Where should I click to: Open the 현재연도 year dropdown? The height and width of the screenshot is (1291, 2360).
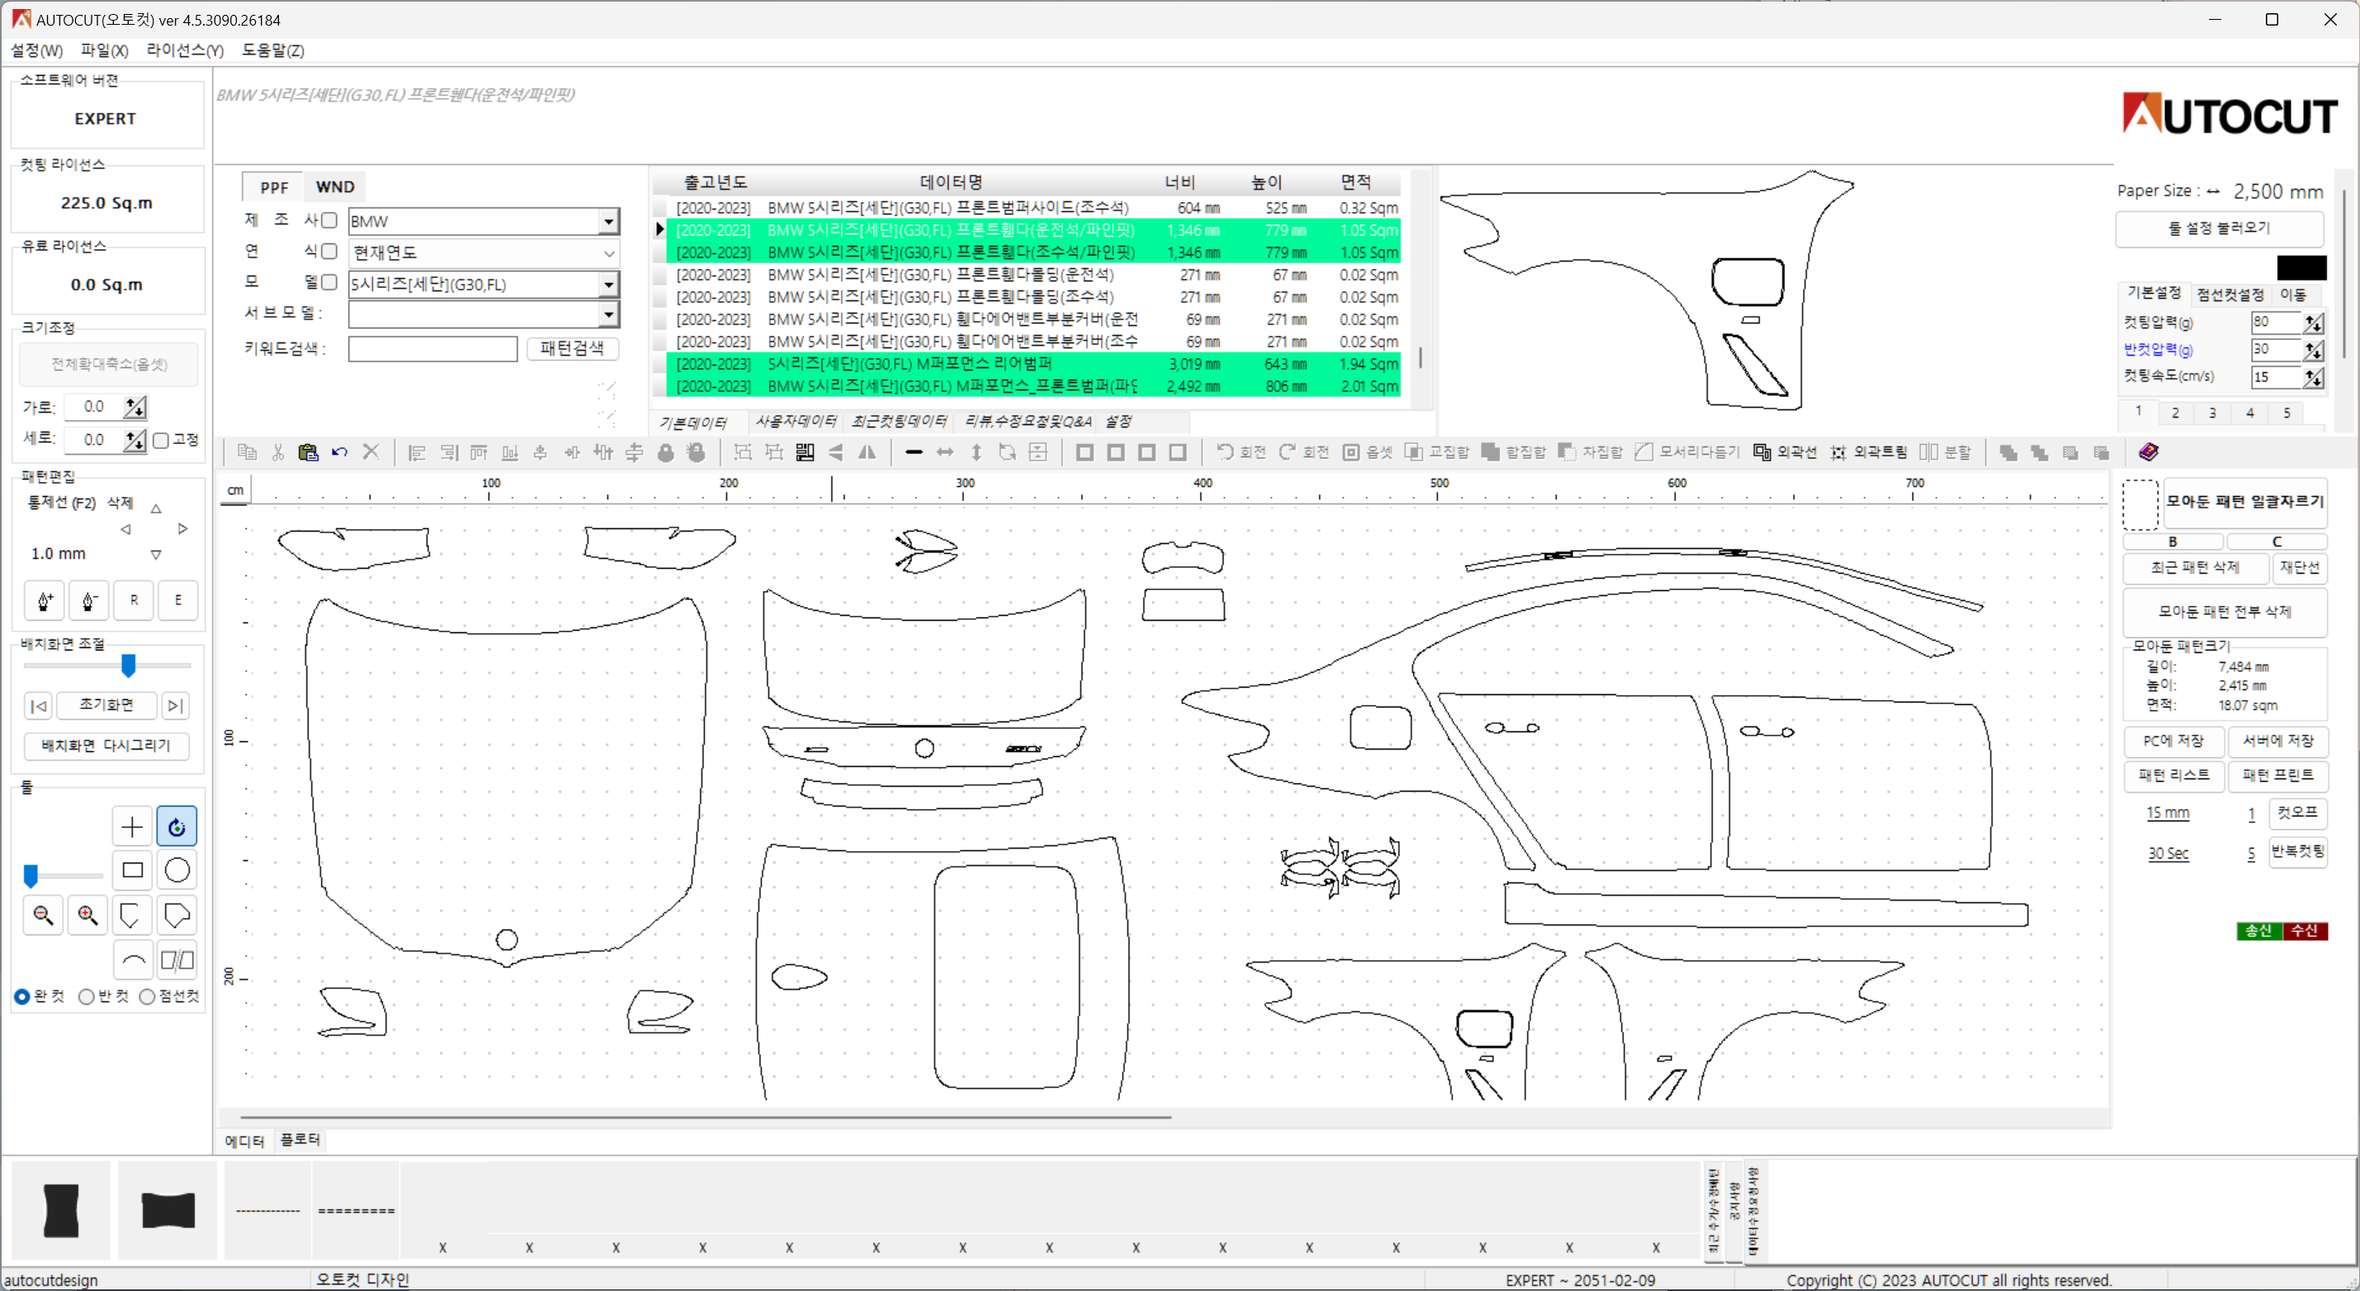[x=608, y=253]
